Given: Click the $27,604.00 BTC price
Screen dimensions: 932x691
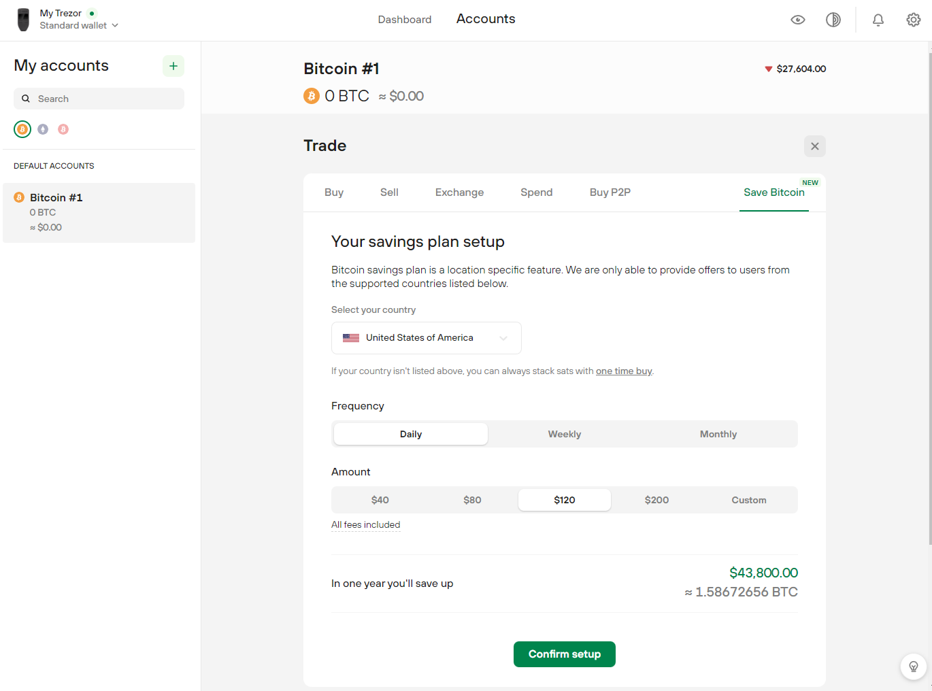Looking at the screenshot, I should click(801, 69).
